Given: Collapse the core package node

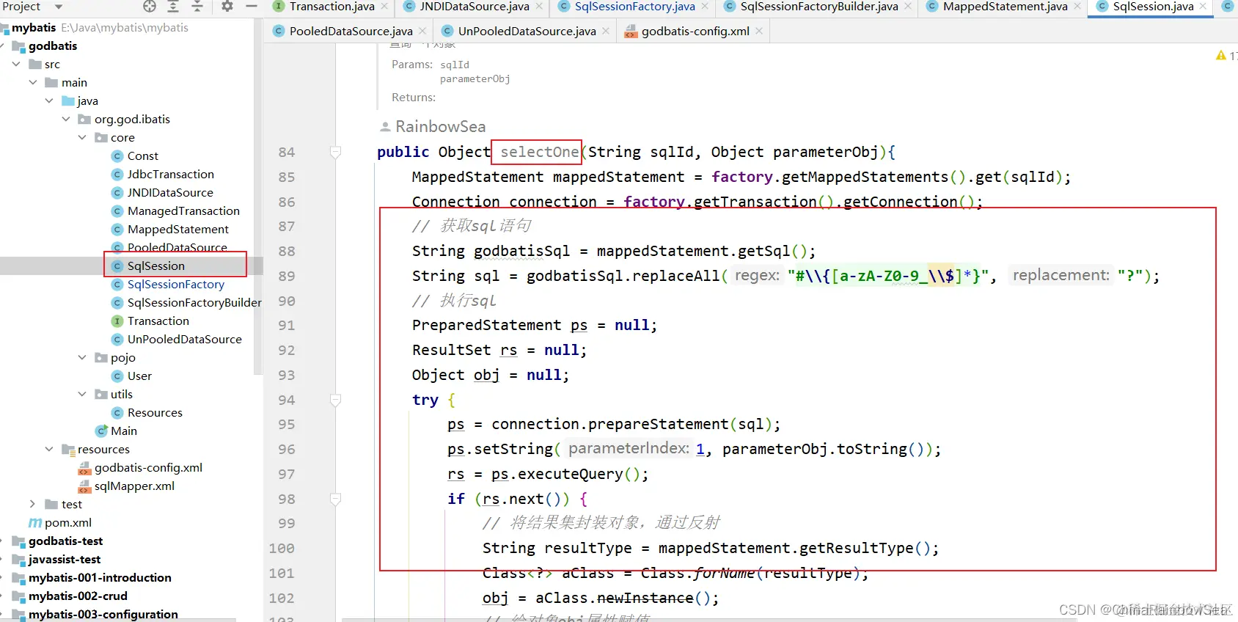Looking at the screenshot, I should 82,137.
